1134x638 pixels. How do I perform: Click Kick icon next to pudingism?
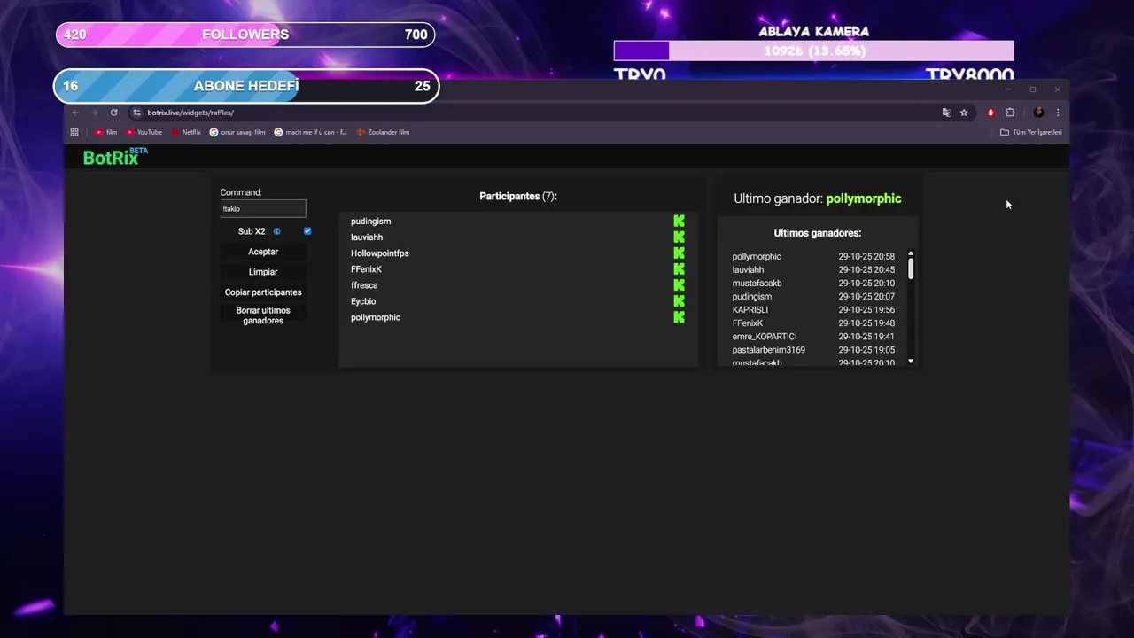[679, 222]
